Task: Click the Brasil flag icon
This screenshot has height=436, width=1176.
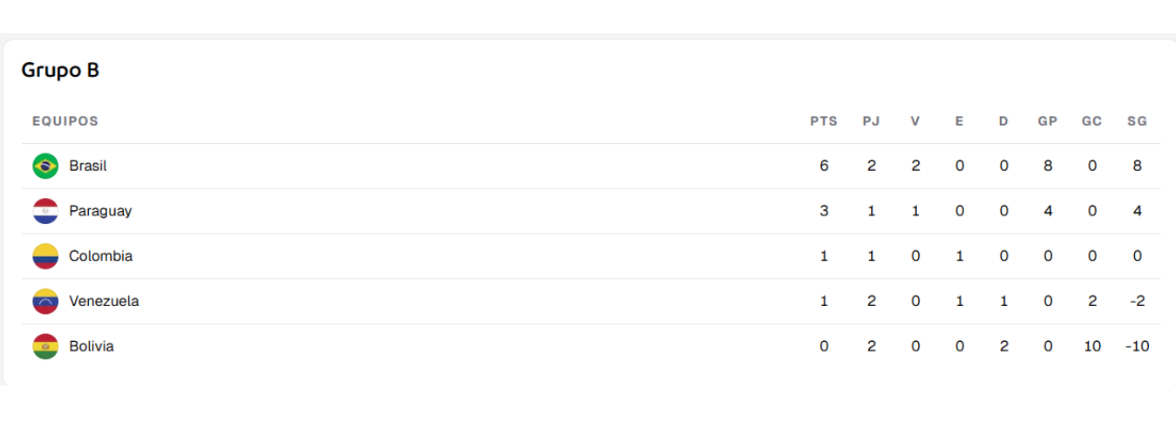Action: (45, 166)
